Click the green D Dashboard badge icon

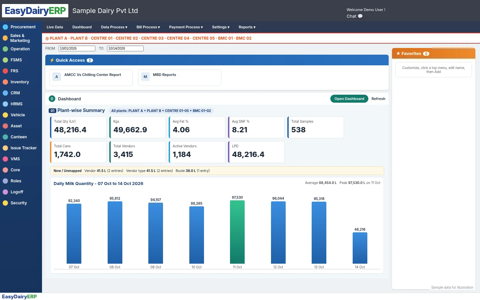pos(52,99)
